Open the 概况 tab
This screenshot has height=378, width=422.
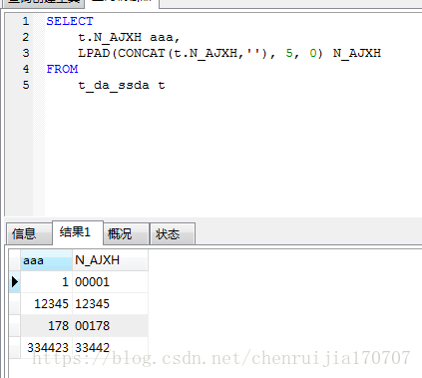126,233
